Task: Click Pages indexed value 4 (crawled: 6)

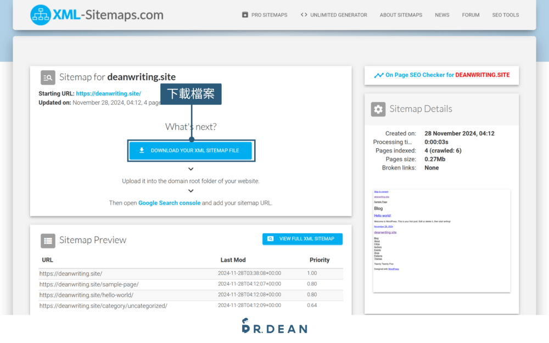Action: (x=443, y=150)
